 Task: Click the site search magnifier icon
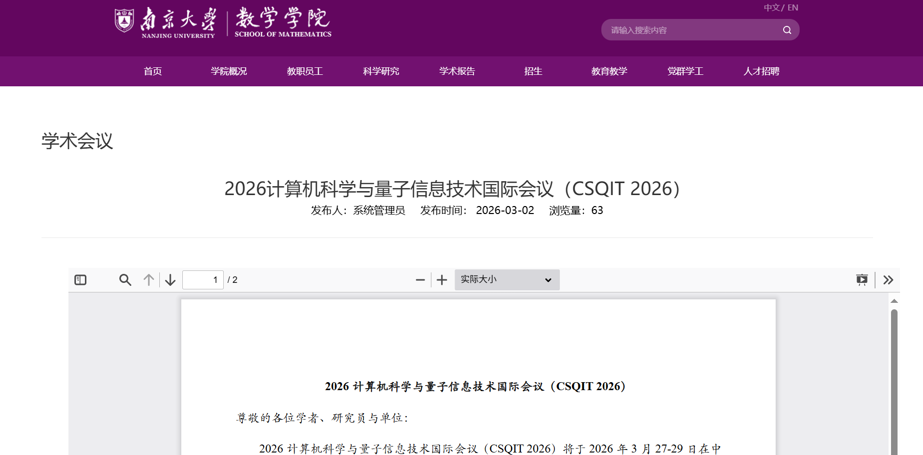pos(787,30)
